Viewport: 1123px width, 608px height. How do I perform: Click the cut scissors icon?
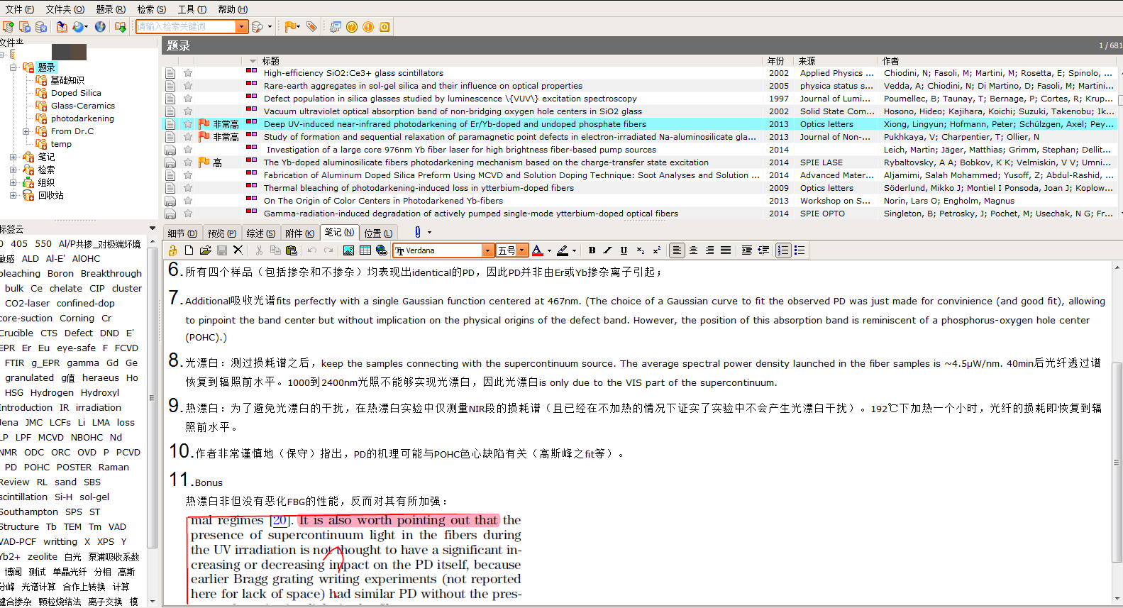(x=259, y=250)
